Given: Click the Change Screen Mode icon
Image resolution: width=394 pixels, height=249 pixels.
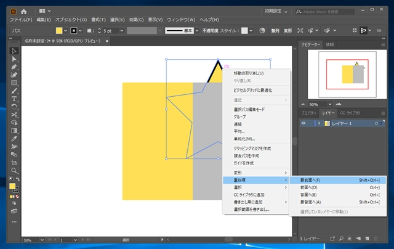Looking at the screenshot, I should pyautogui.click(x=14, y=211).
